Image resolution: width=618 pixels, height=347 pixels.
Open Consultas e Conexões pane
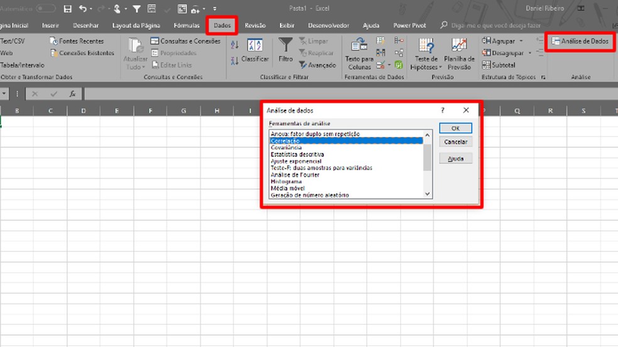185,41
